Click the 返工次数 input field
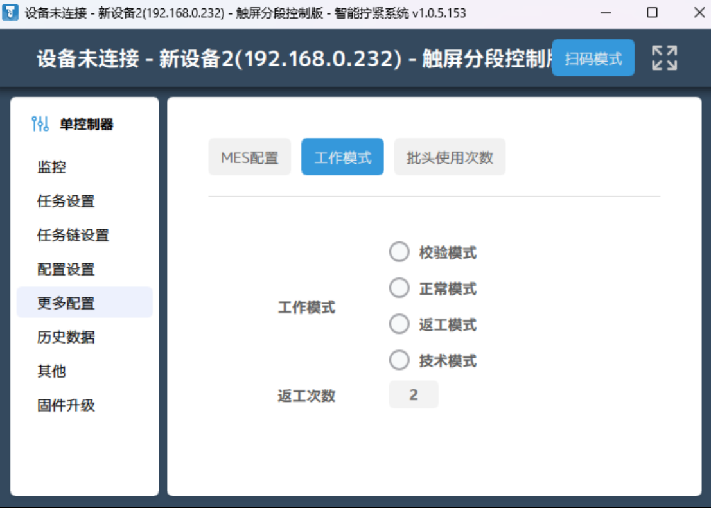Screen dimensions: 711x508 (x=414, y=394)
